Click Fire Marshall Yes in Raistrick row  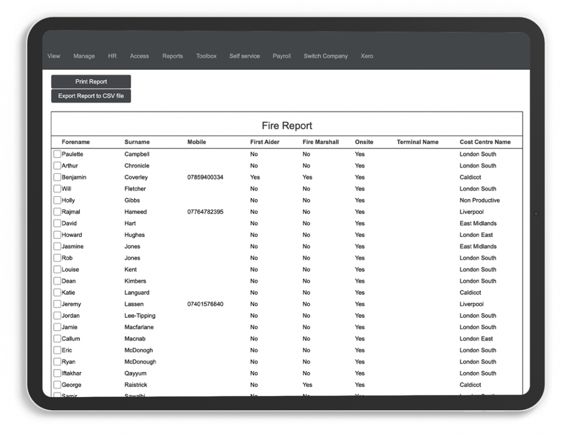coord(307,385)
